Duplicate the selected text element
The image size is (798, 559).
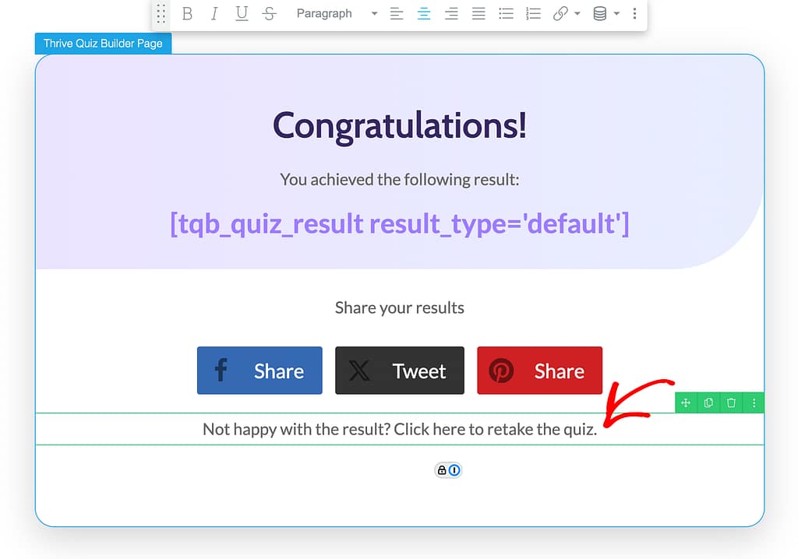click(x=708, y=403)
